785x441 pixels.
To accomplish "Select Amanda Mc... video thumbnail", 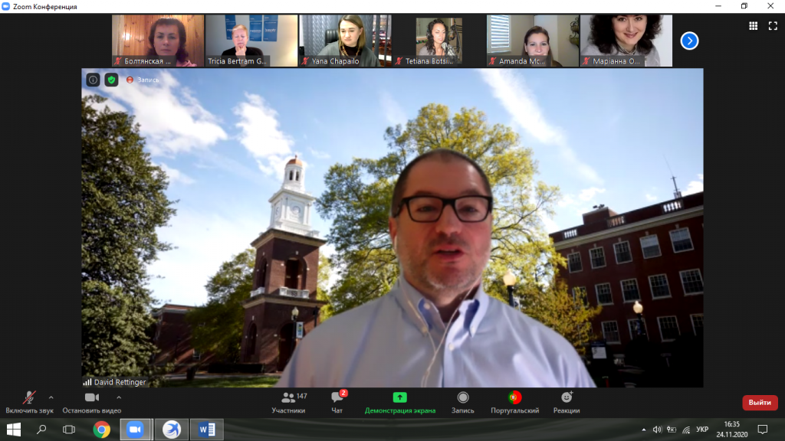I will click(532, 41).
